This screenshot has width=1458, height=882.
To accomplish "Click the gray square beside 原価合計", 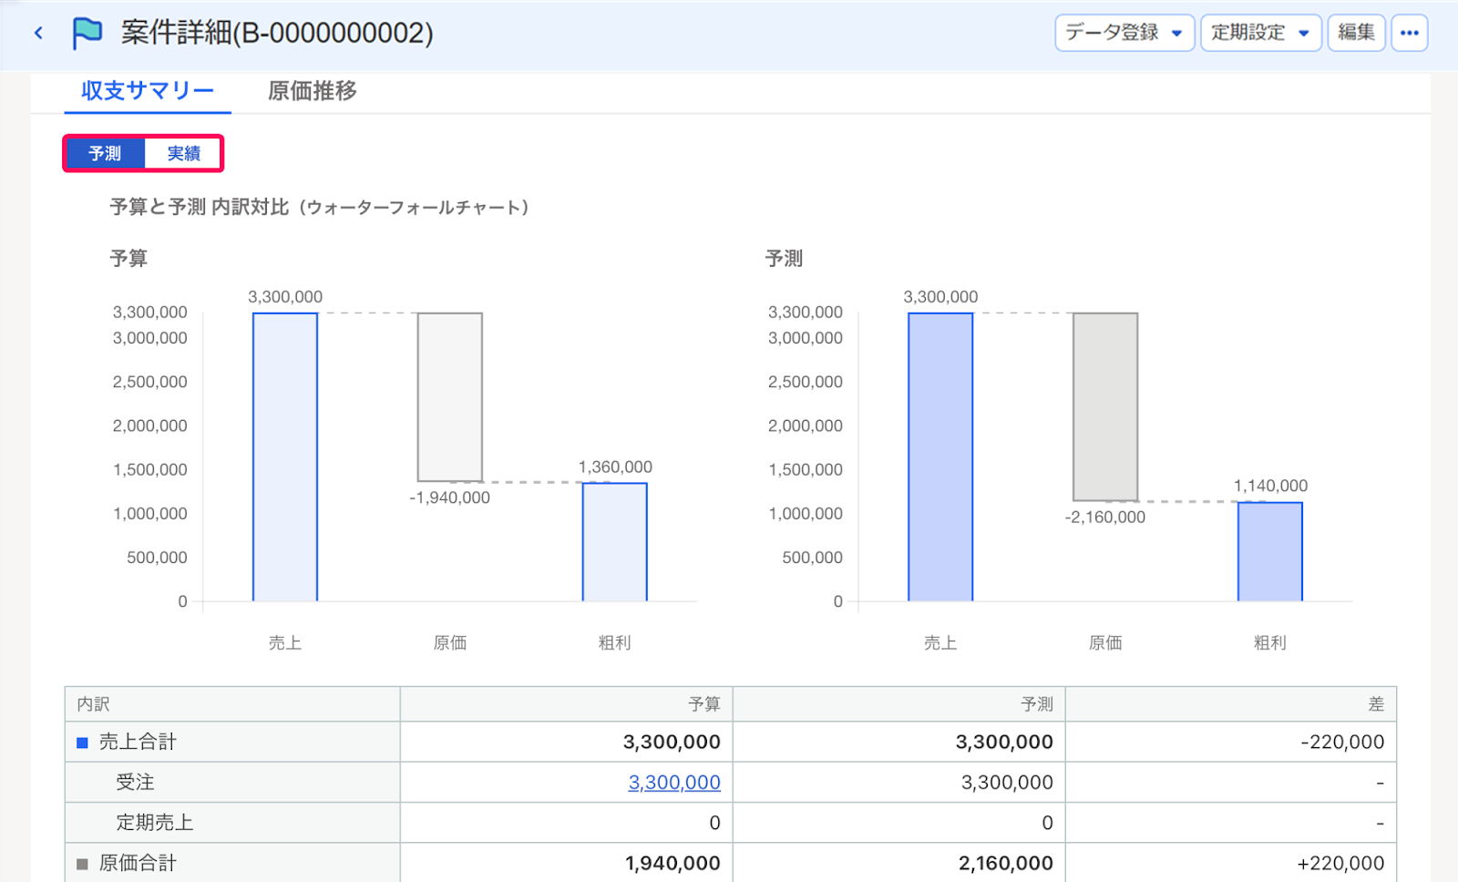I will coord(82,864).
